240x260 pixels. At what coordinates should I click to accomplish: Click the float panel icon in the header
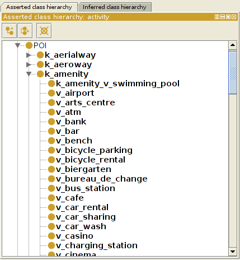(x=228, y=17)
